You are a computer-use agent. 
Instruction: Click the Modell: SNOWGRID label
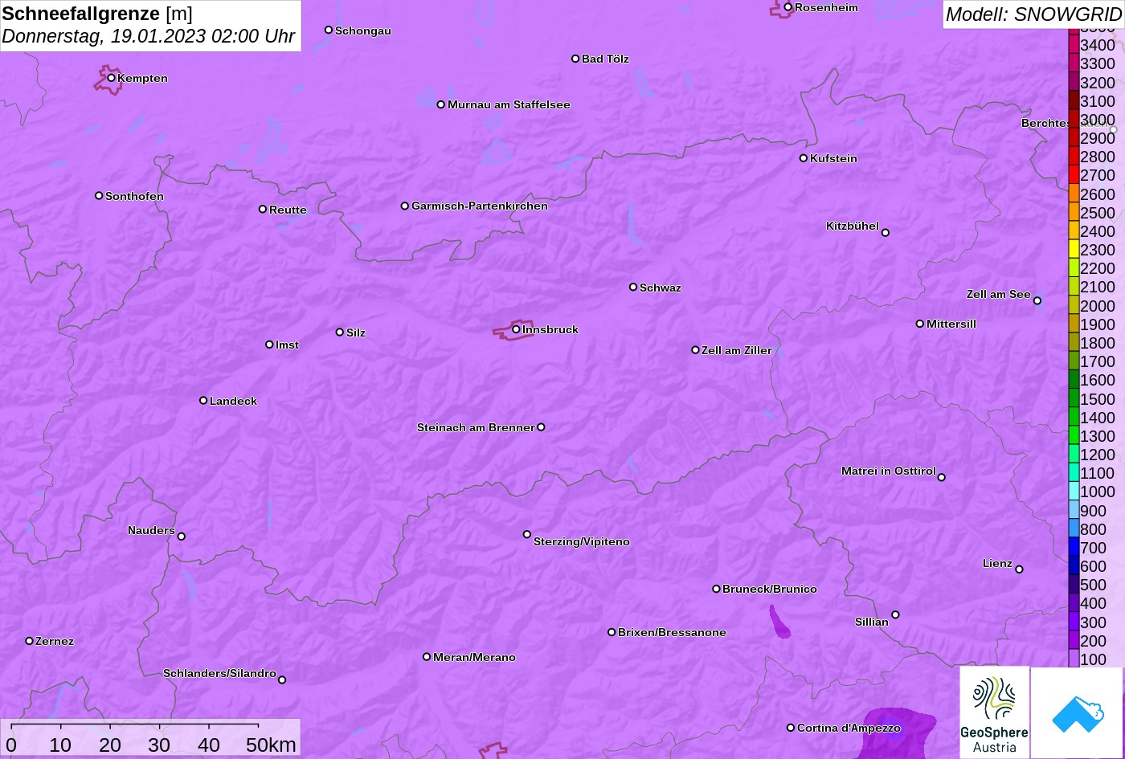1033,14
